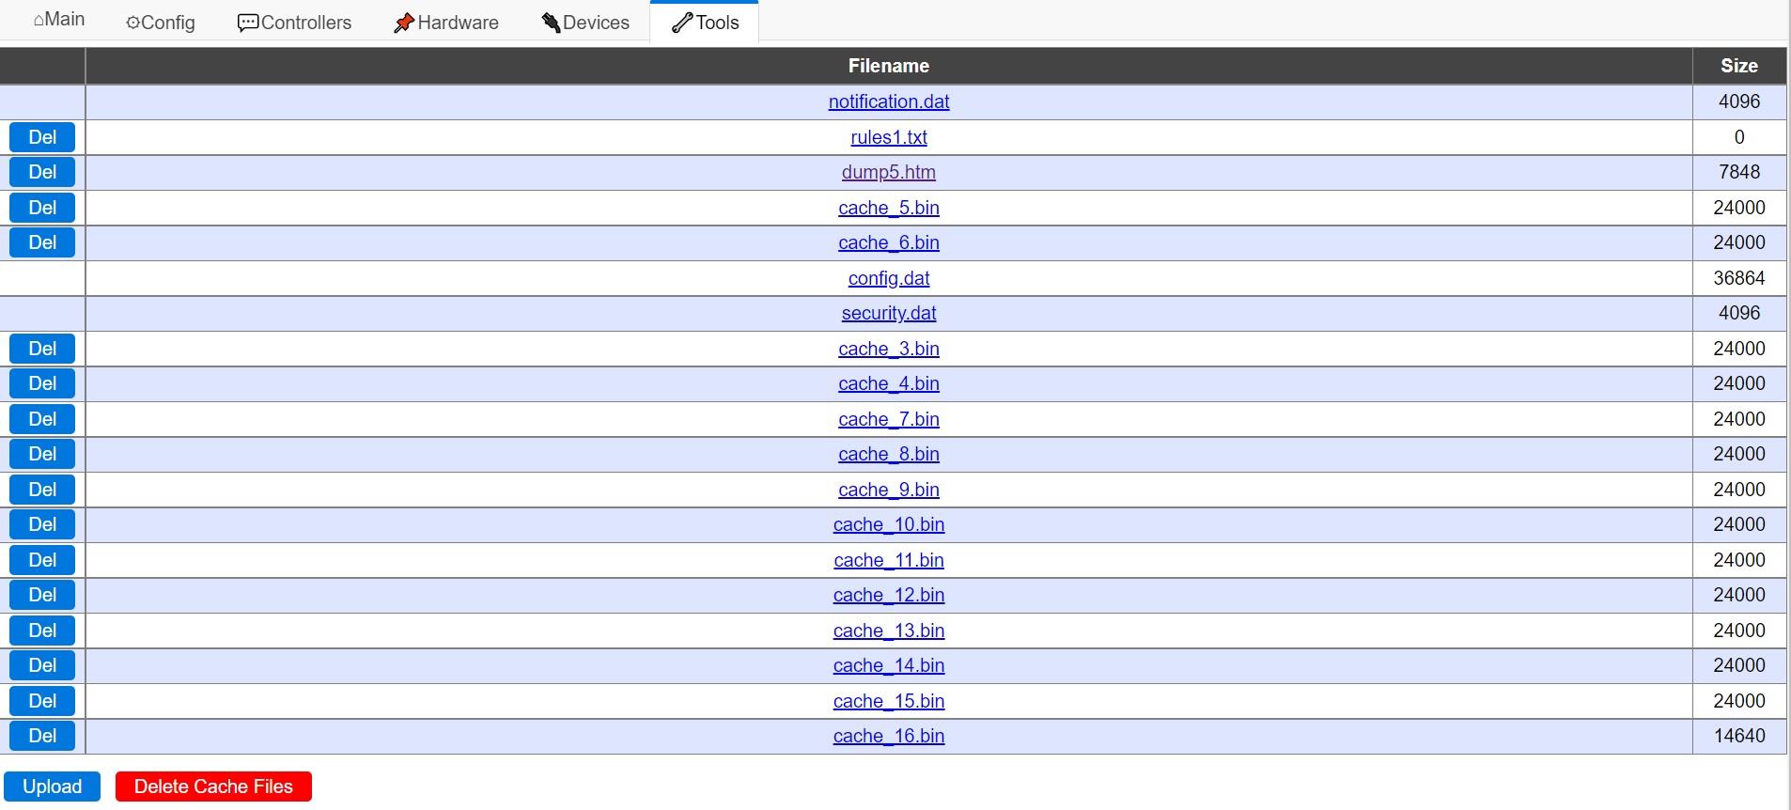
Task: Download cache_4.bin file
Action: (889, 383)
